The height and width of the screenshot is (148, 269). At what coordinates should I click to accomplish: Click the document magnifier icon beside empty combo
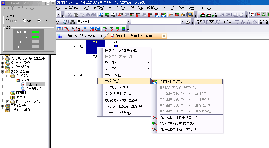(188, 22)
